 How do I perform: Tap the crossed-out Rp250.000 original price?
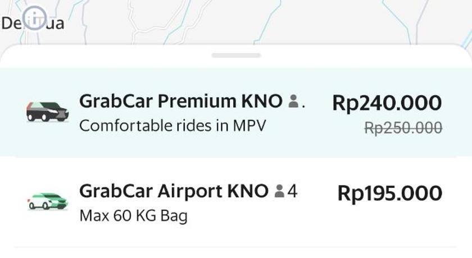[403, 128]
